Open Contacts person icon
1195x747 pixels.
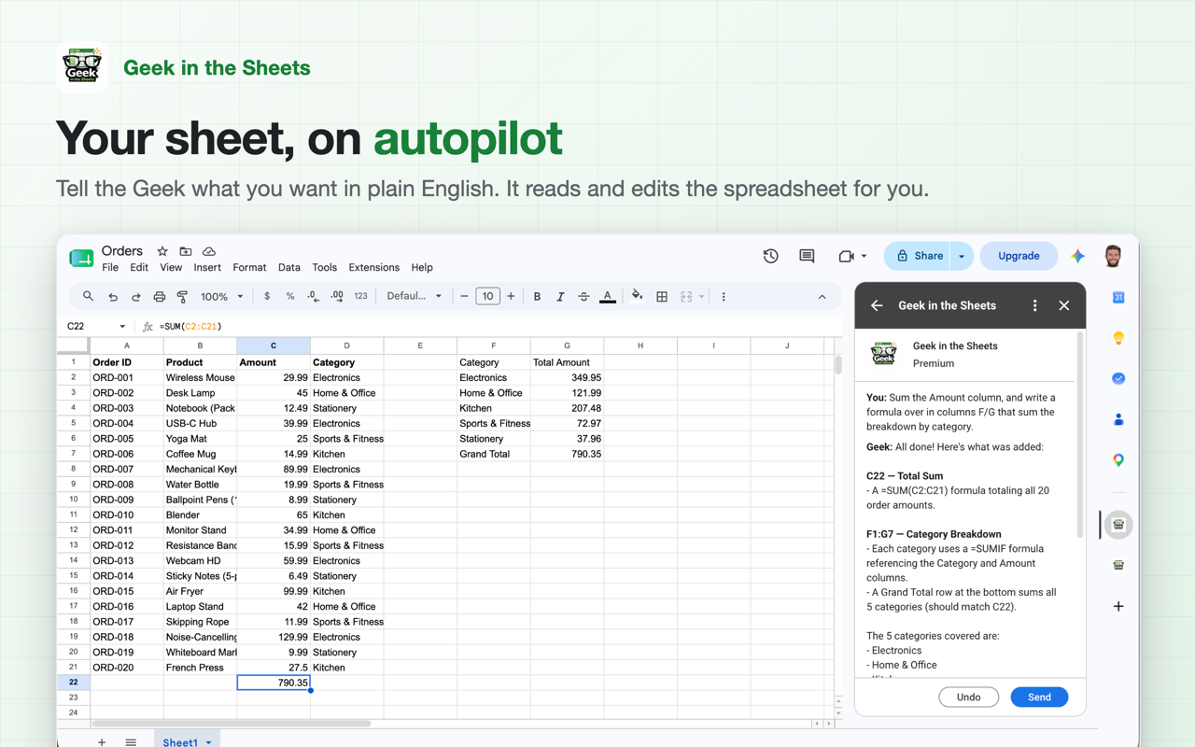click(1118, 419)
